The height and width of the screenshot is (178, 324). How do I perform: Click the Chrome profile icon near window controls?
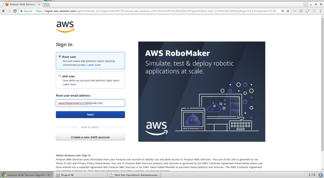tap(306, 4)
